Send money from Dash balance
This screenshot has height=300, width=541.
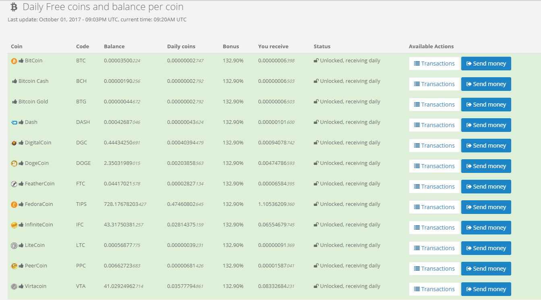(486, 125)
